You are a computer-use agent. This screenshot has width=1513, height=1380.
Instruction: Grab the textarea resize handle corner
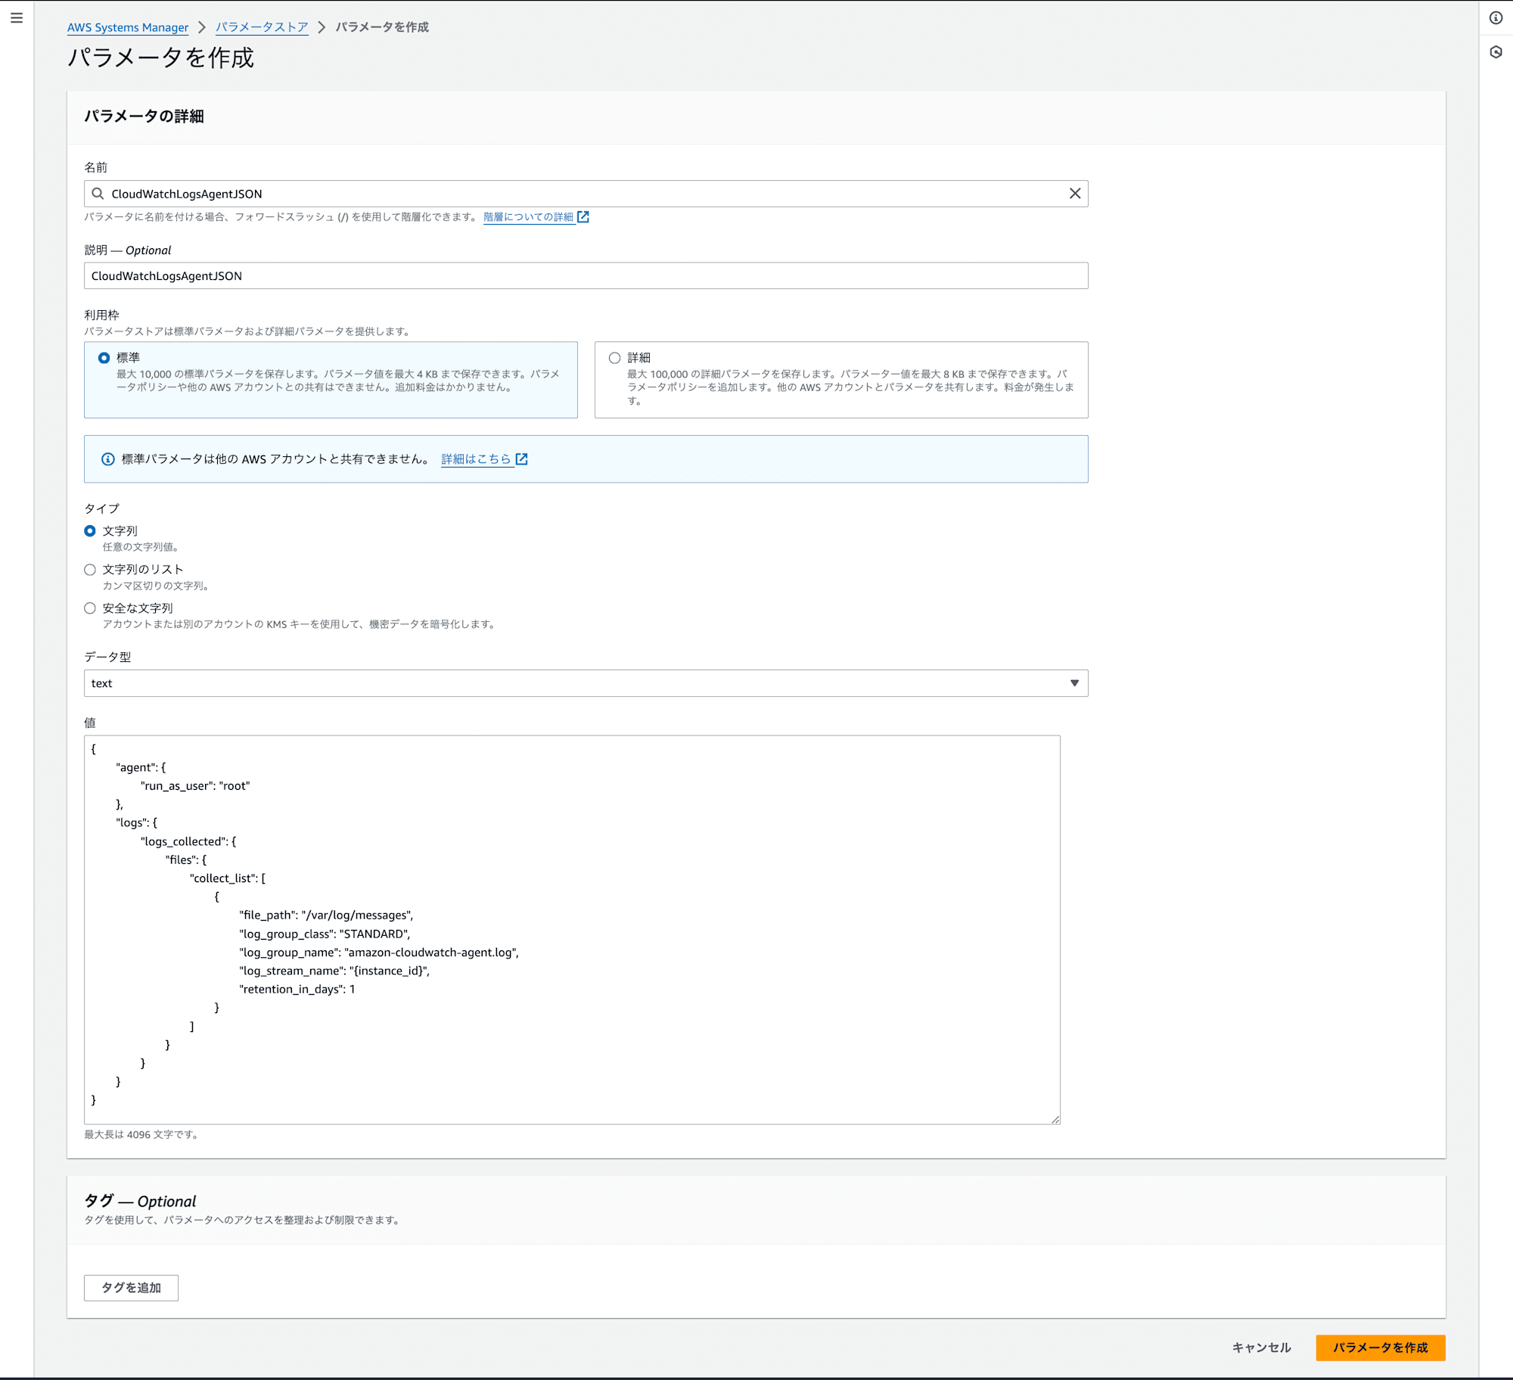coord(1055,1119)
